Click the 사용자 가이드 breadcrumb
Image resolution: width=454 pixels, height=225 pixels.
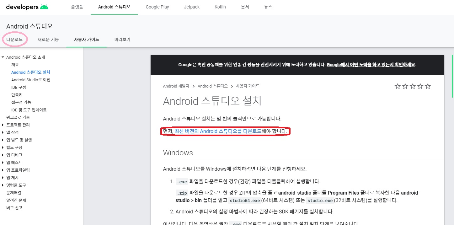248,86
